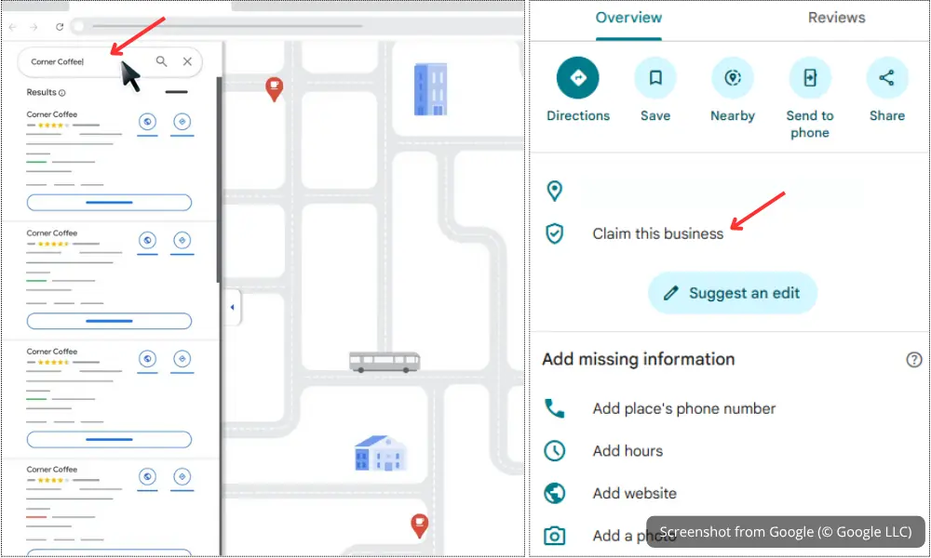
Task: Click the Send to phone icon
Action: point(810,77)
